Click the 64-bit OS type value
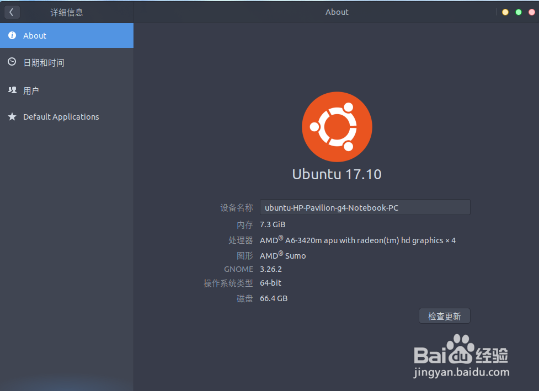 pyautogui.click(x=270, y=283)
